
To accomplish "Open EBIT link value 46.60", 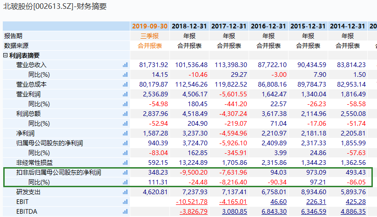I will coord(278,202).
